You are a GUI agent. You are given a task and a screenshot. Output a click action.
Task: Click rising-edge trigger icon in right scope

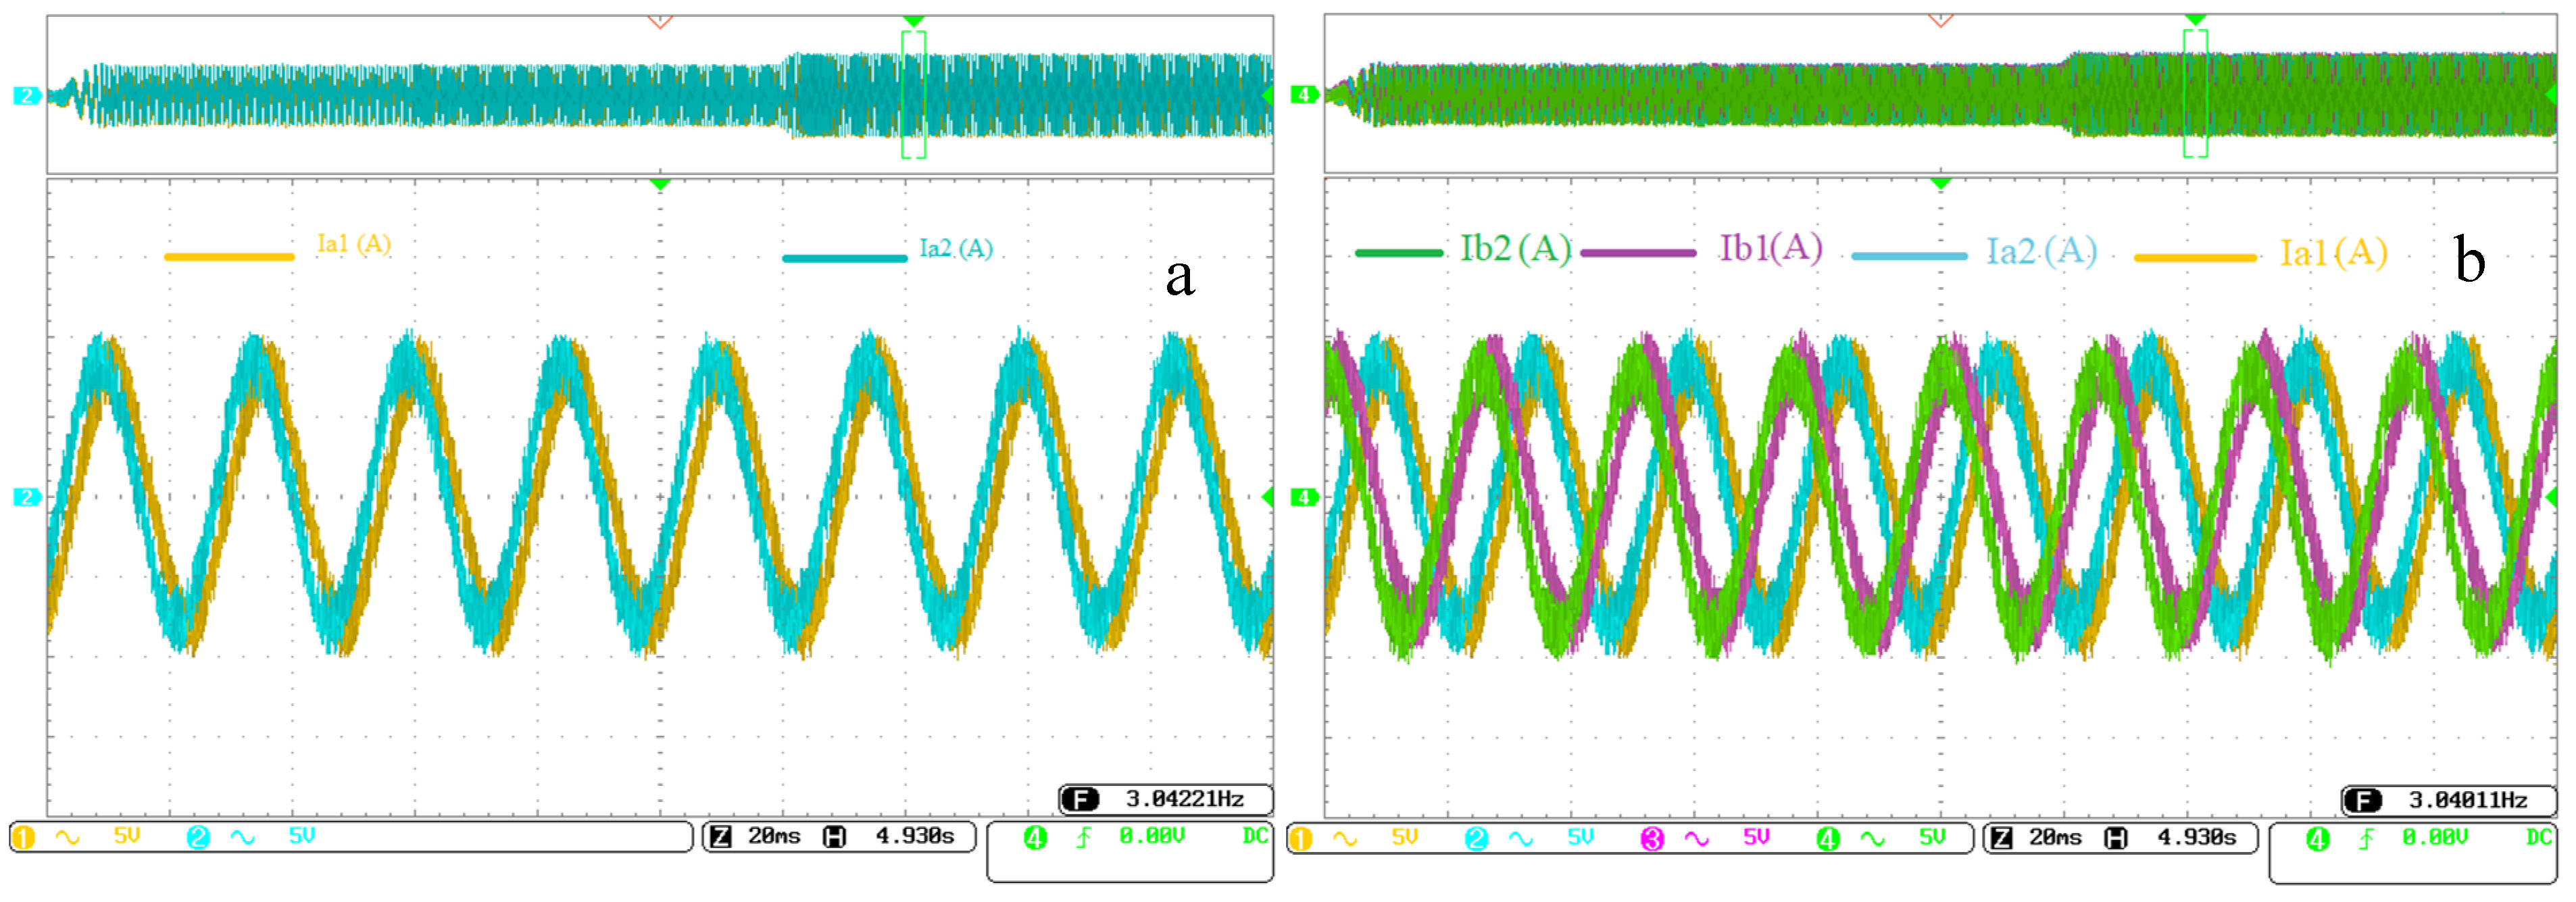(x=2366, y=839)
